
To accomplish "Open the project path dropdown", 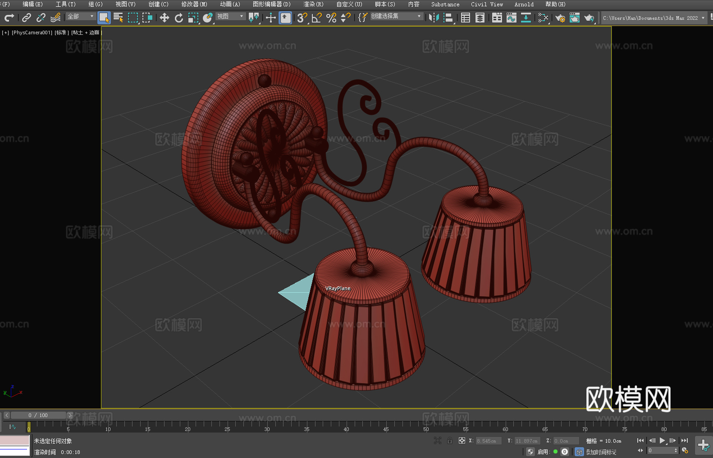I will click(x=654, y=18).
